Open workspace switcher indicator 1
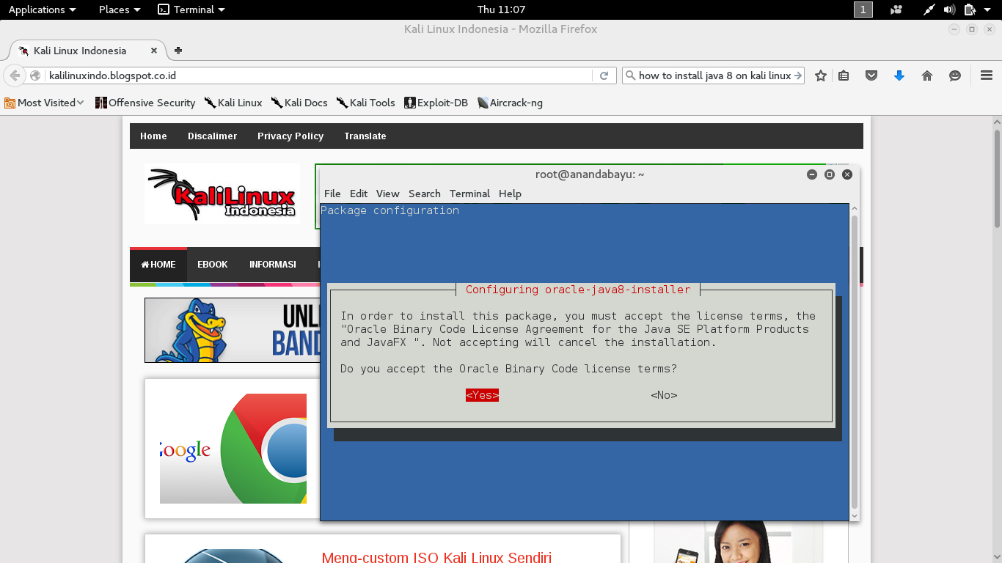 [x=863, y=10]
